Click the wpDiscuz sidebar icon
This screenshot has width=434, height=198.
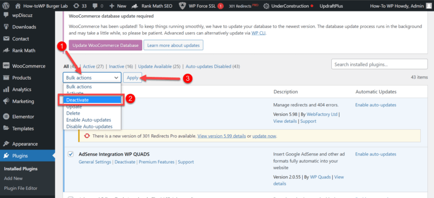pos(6,15)
